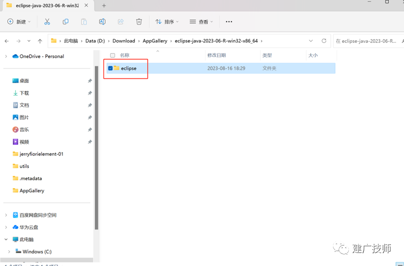Image resolution: width=404 pixels, height=266 pixels.
Task: Open the See more ellipsis menu
Action: click(x=229, y=22)
